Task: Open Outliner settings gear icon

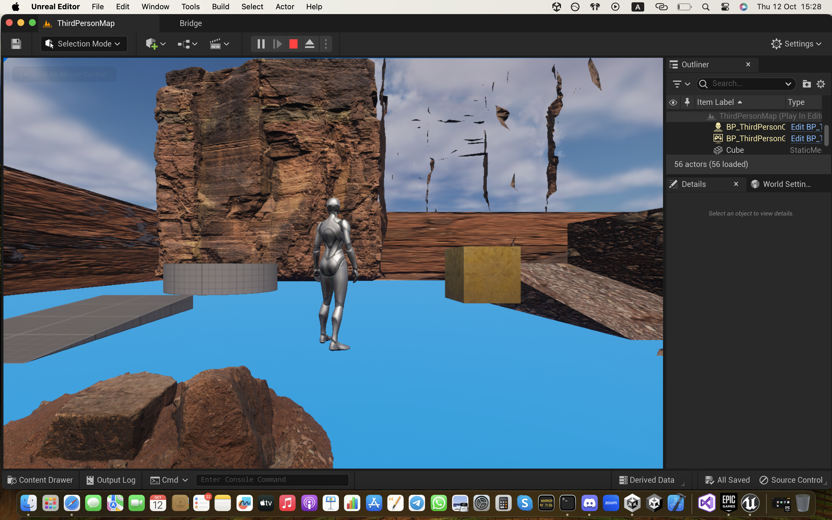Action: point(821,83)
